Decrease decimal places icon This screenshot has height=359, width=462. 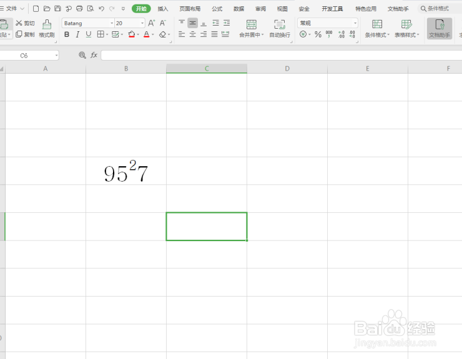click(352, 34)
